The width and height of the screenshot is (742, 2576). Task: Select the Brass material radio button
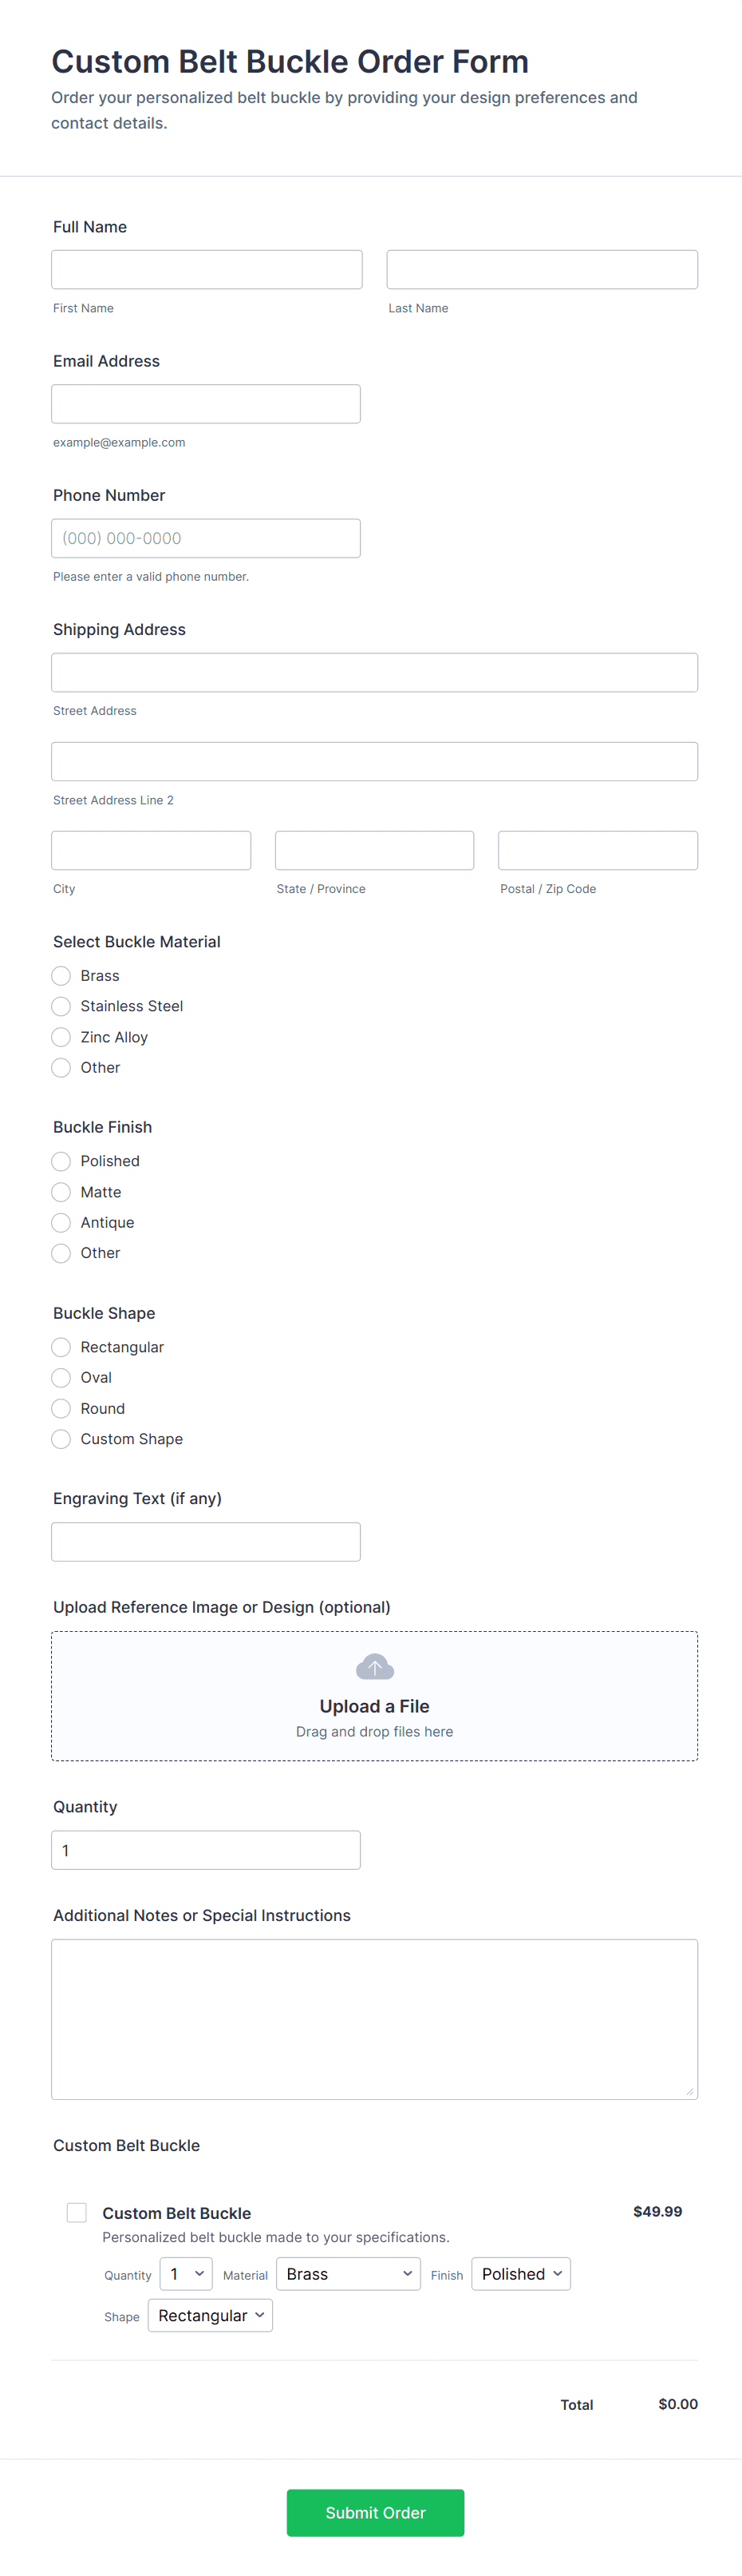tap(61, 975)
